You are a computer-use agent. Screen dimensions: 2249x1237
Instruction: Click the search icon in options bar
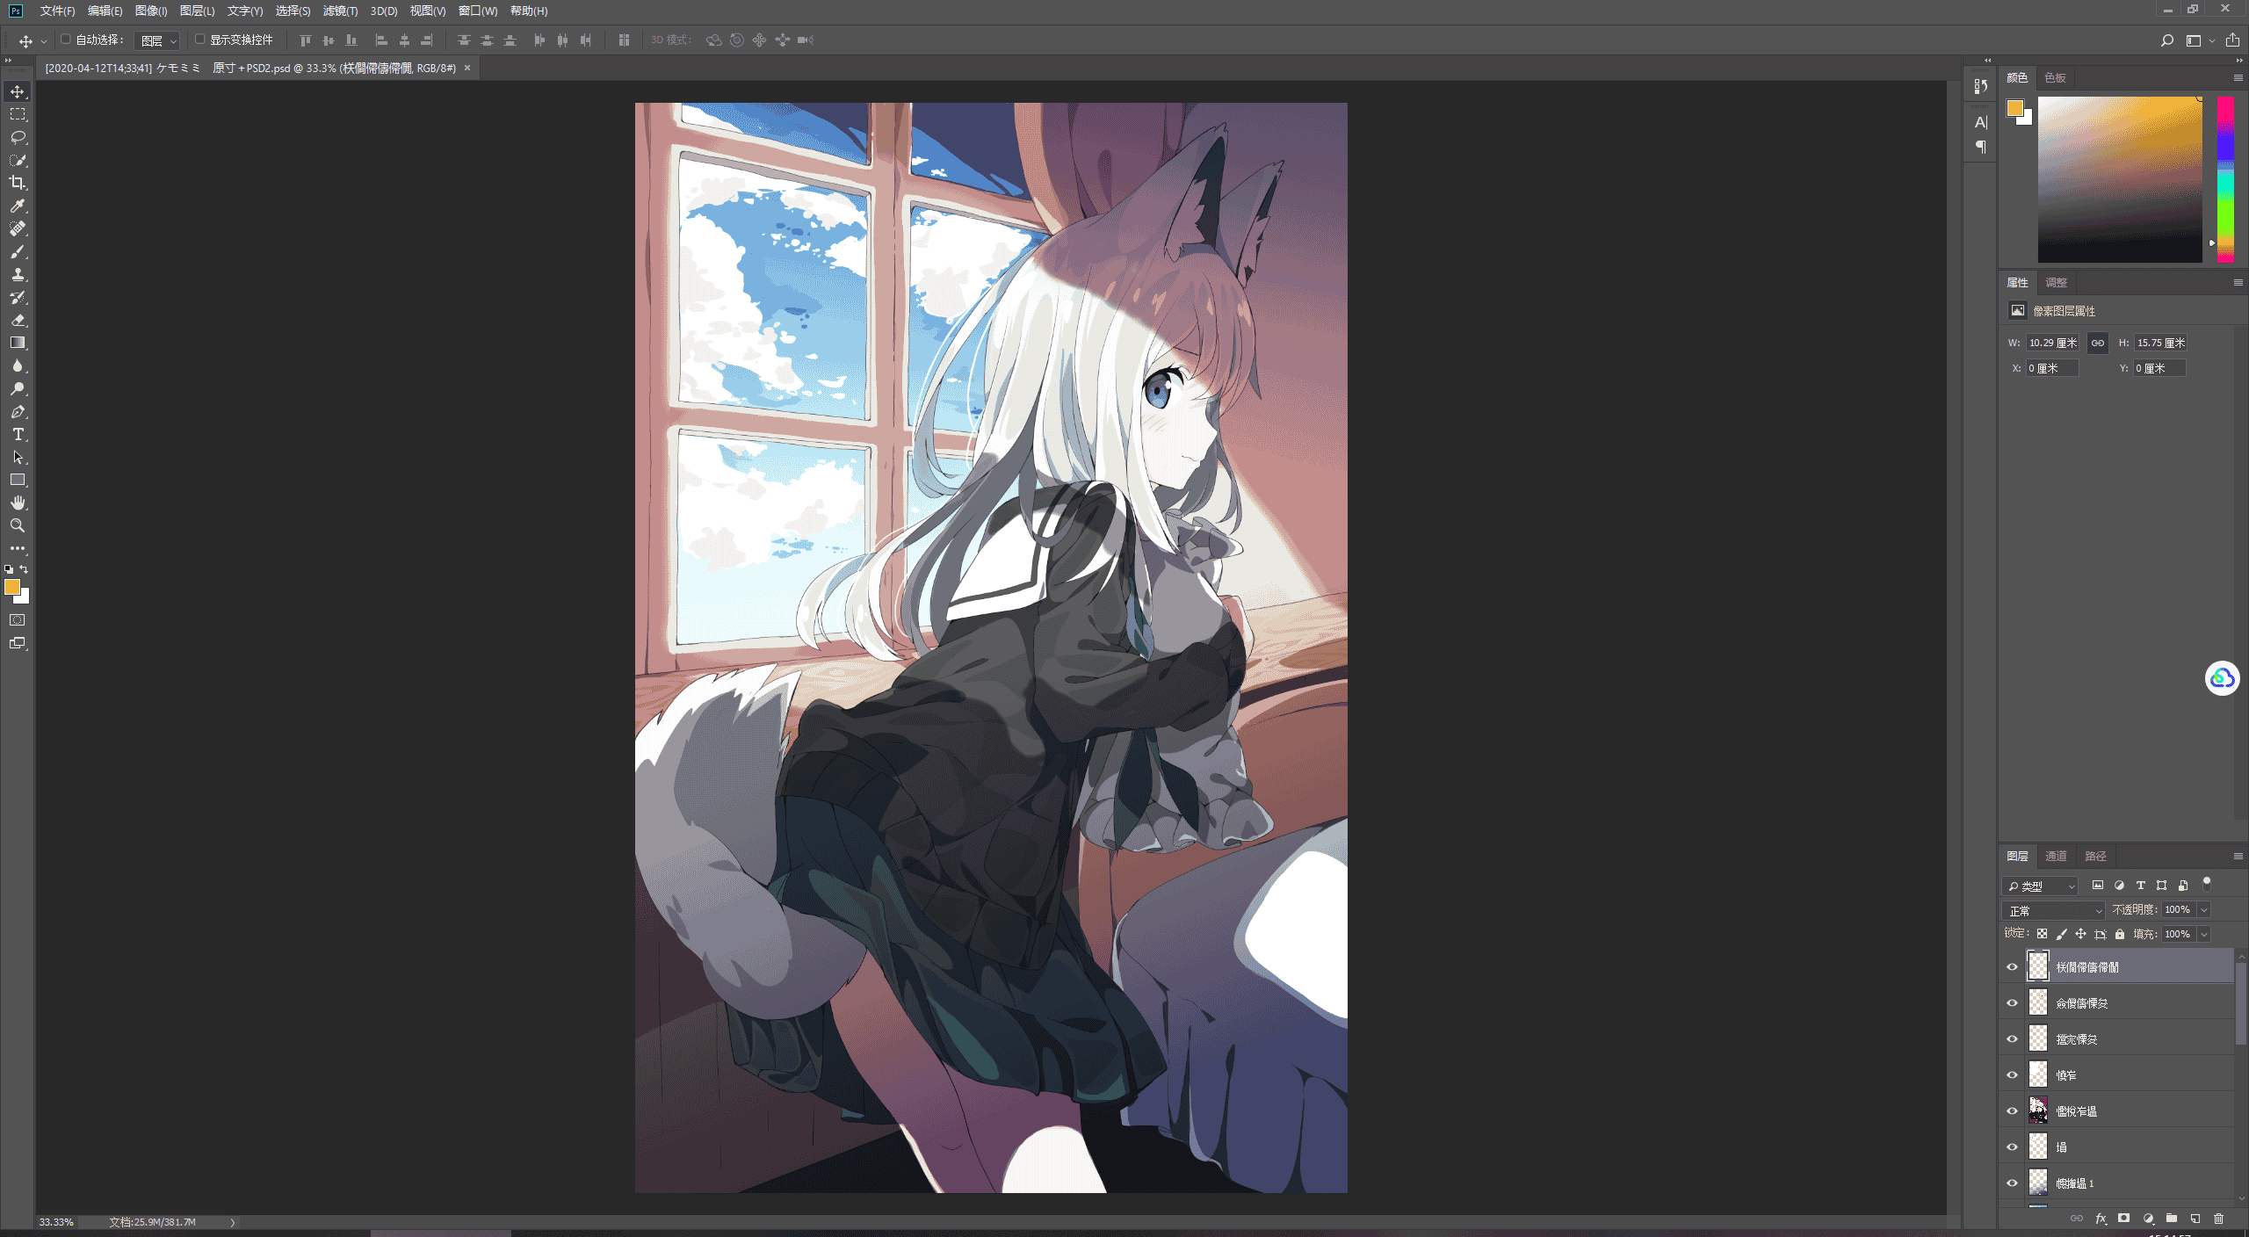click(2166, 40)
